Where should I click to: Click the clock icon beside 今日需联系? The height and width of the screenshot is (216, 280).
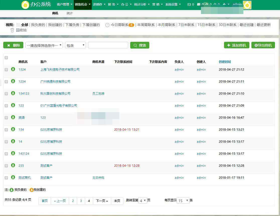[107, 25]
